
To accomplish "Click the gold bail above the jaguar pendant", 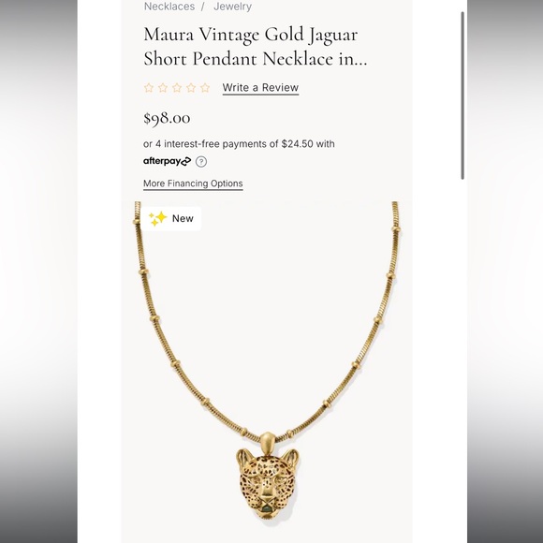I will coord(267,442).
